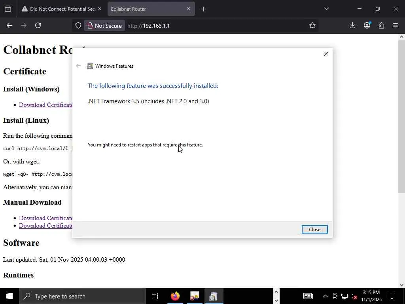Click the Software heading on the page
405x304 pixels.
21,243
